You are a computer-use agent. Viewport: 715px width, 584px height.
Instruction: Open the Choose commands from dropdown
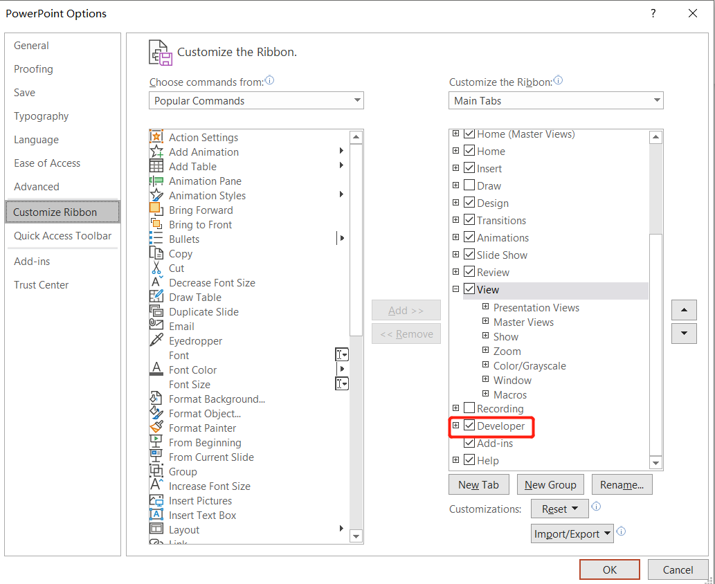[256, 100]
